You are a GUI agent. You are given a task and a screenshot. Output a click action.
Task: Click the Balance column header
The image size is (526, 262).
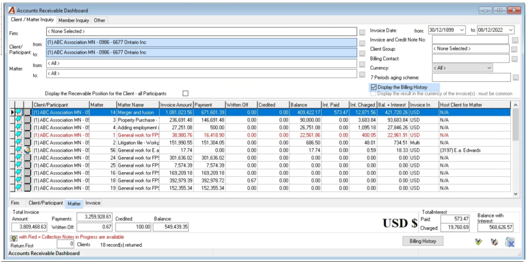point(304,105)
